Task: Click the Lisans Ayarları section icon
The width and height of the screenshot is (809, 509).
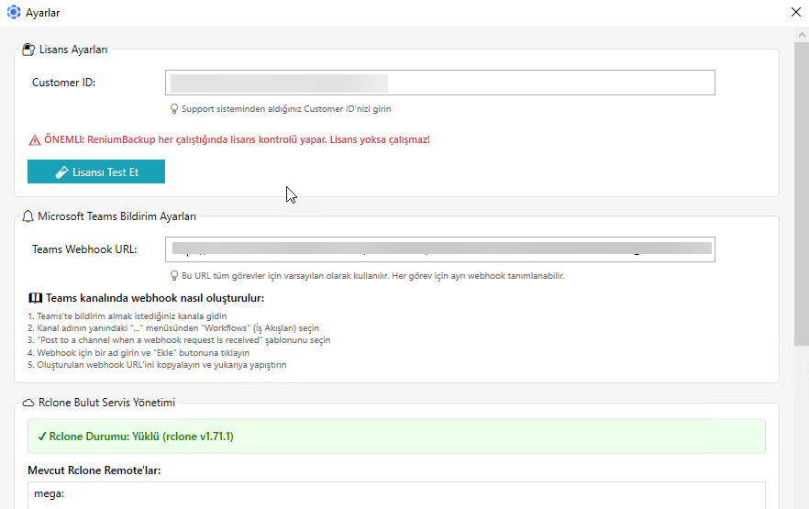Action: (28, 50)
